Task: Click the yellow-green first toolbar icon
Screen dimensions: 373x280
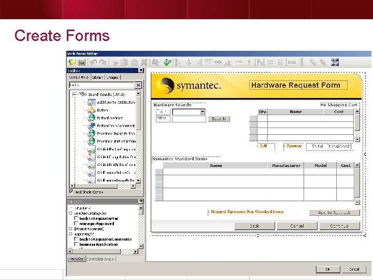Action: (72, 62)
